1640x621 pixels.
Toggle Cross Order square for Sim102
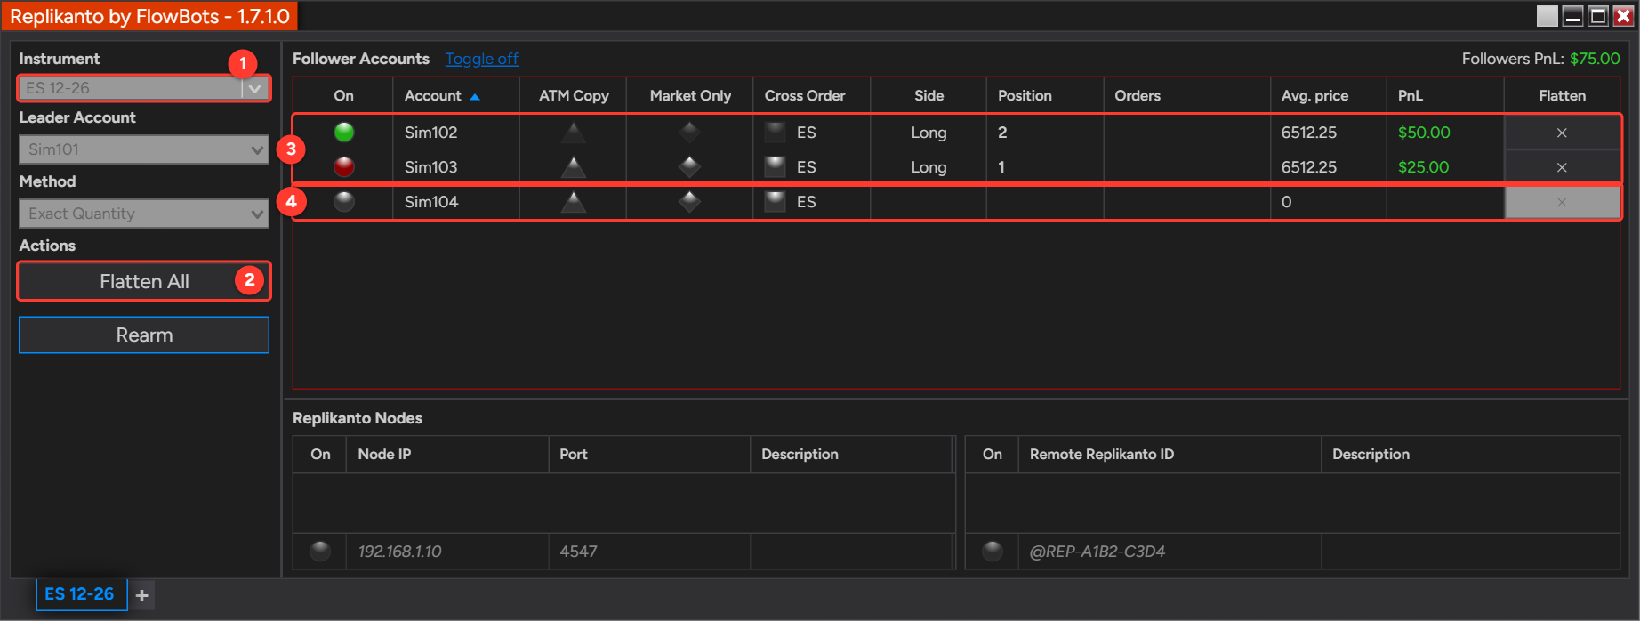click(x=776, y=132)
